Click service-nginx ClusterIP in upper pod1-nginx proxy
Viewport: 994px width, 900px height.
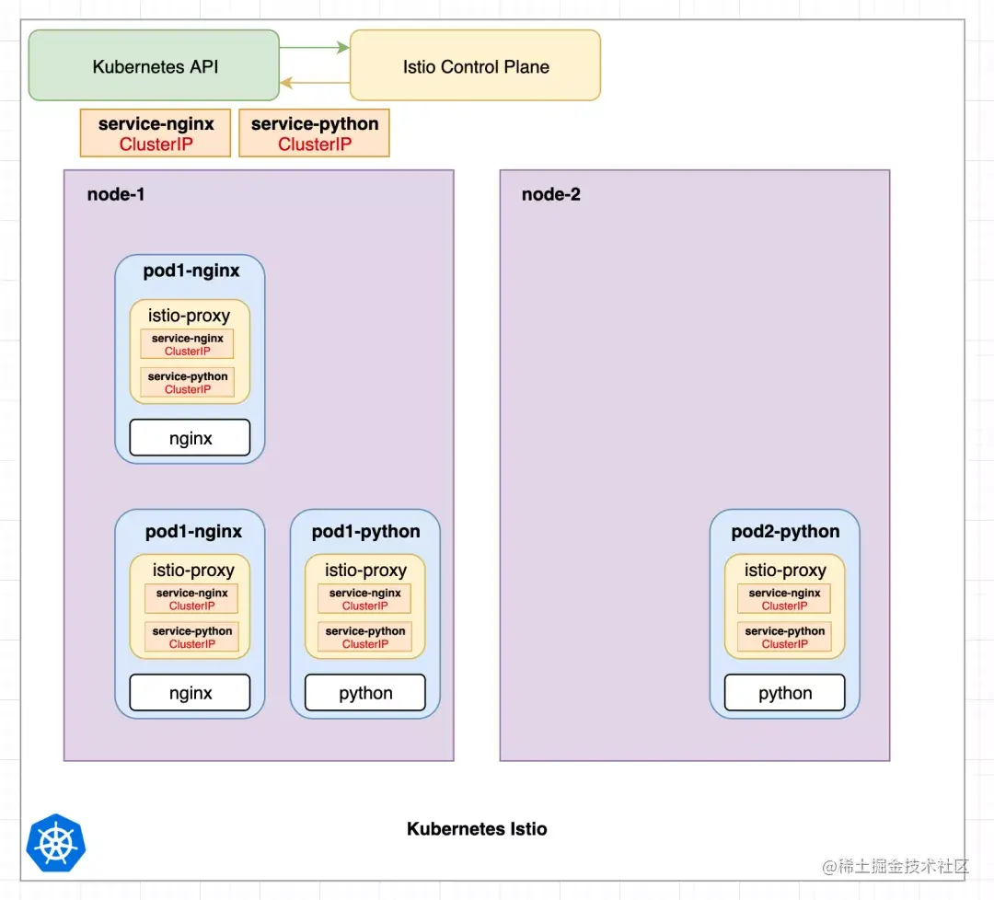(187, 344)
